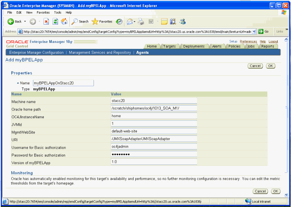Click the Preferences link
The width and height of the screenshot is (291, 207).
pyautogui.click(x=248, y=42)
